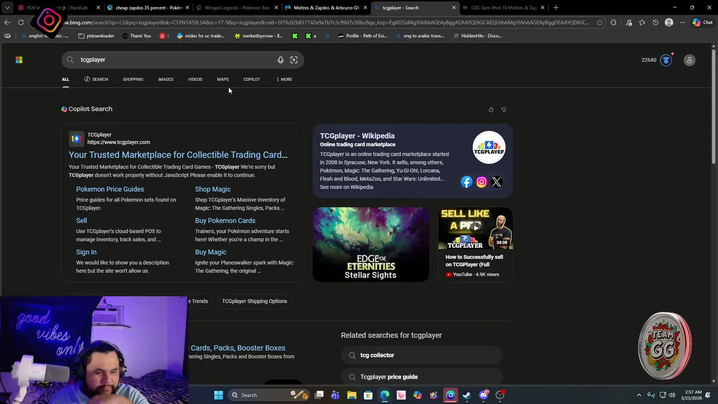Open Edge of Eternities Stellar Sights image
718x404 pixels.
371,244
